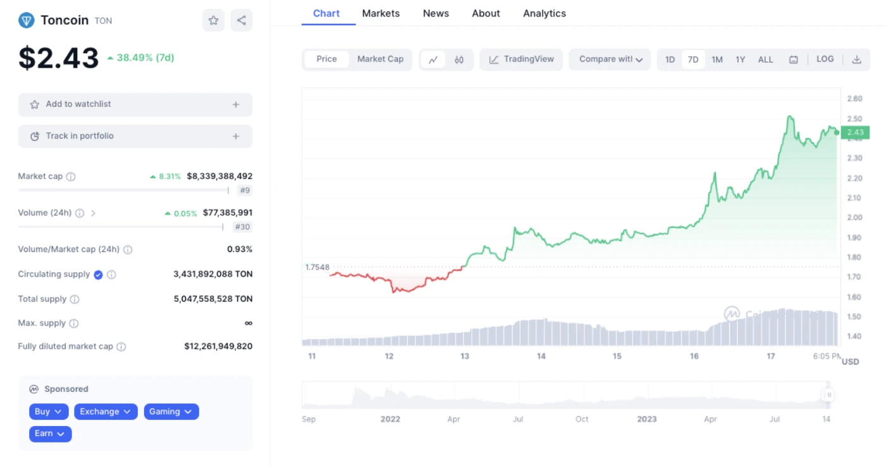Expand the Buy sponsored dropdown
The image size is (888, 471).
pyautogui.click(x=49, y=412)
